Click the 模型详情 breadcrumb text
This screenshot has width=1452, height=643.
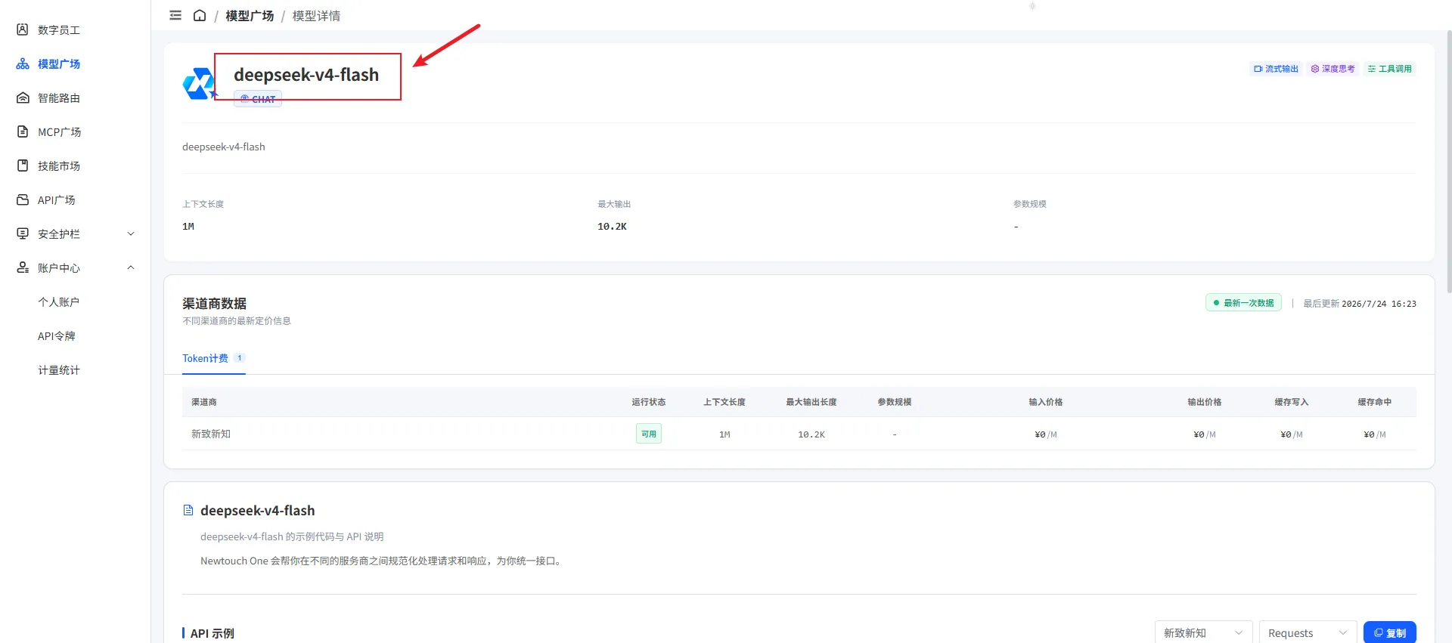click(316, 16)
